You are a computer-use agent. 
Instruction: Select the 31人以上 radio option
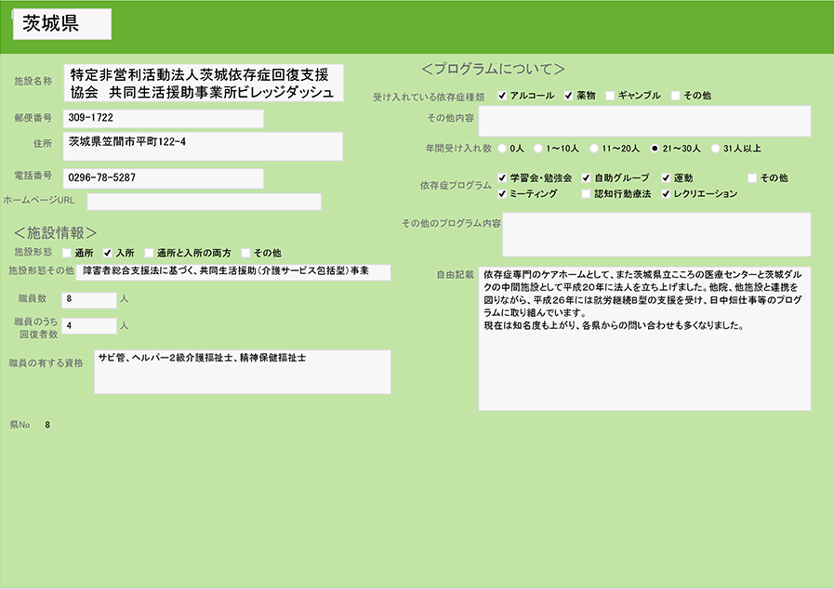(x=715, y=148)
